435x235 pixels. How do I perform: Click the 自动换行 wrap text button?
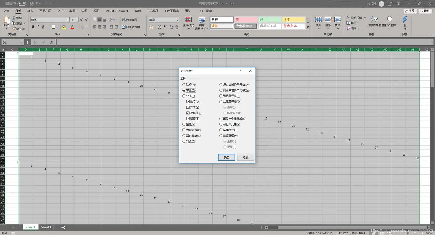pos(129,20)
